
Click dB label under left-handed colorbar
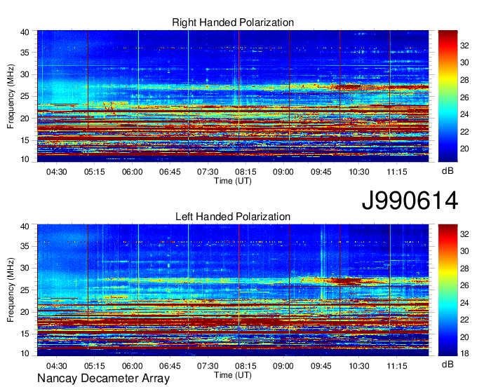click(x=448, y=364)
